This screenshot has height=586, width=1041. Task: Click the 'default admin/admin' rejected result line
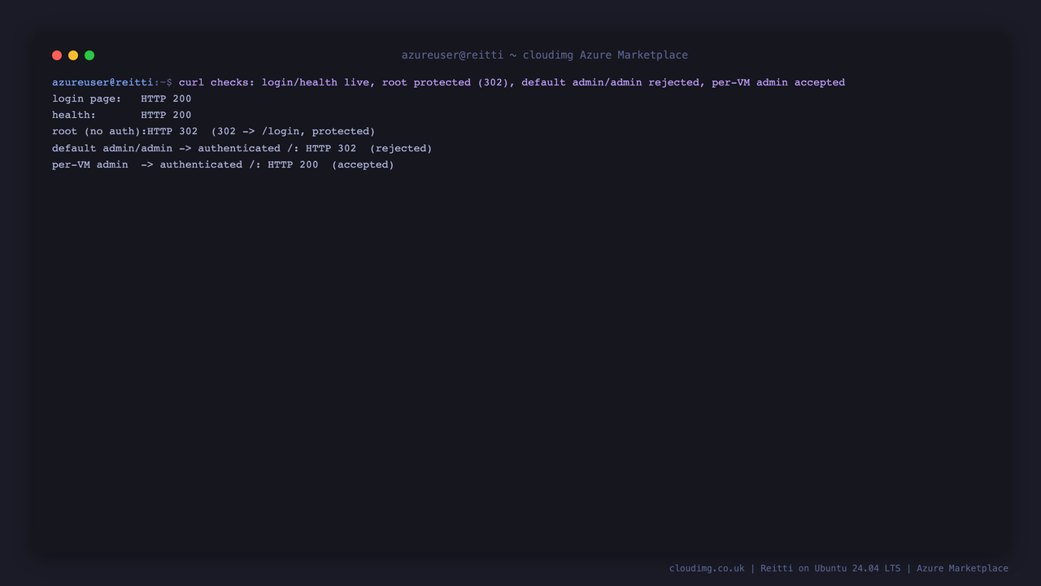point(242,148)
